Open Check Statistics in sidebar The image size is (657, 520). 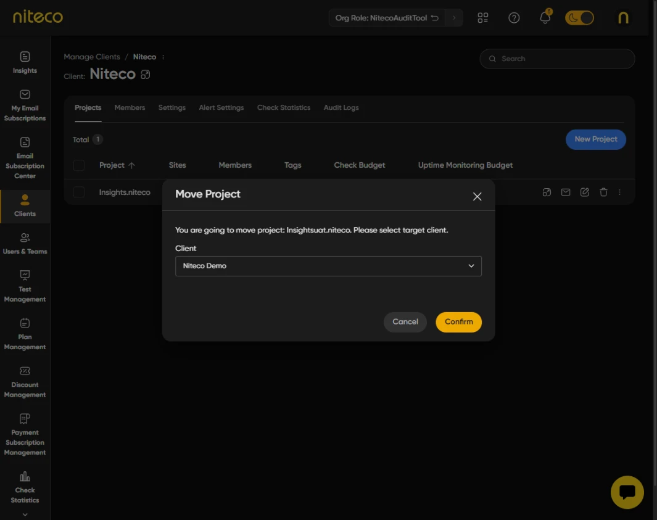tap(25, 487)
